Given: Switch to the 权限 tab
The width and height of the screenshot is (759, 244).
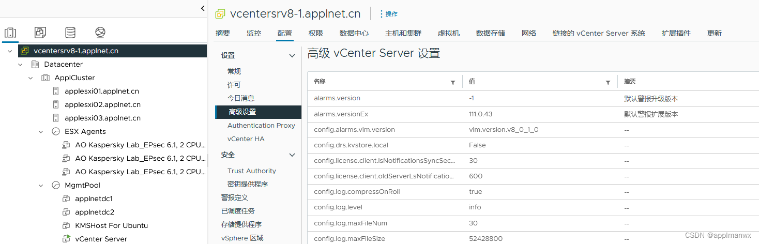Looking at the screenshot, I should coord(316,33).
